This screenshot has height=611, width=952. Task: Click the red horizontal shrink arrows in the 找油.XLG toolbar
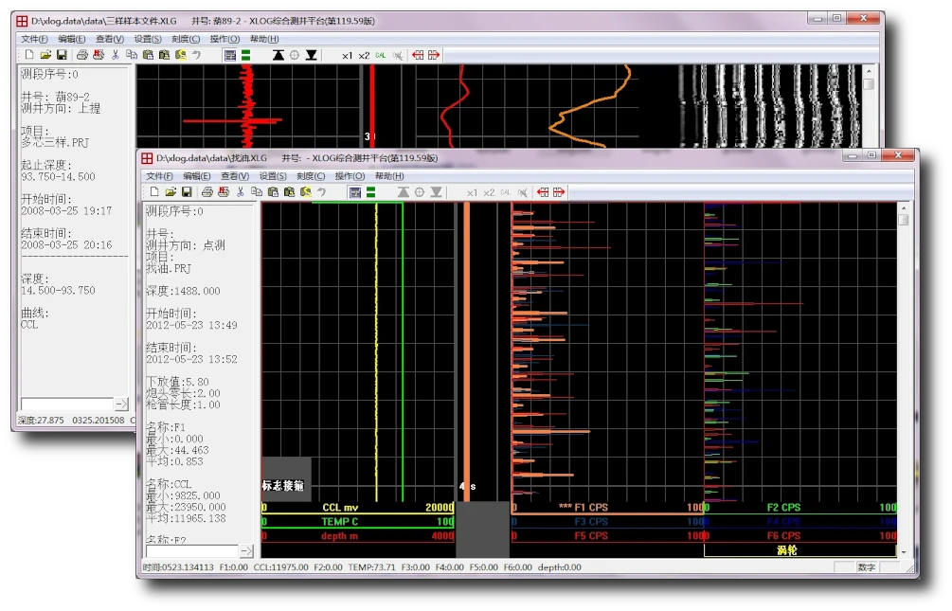coord(544,191)
